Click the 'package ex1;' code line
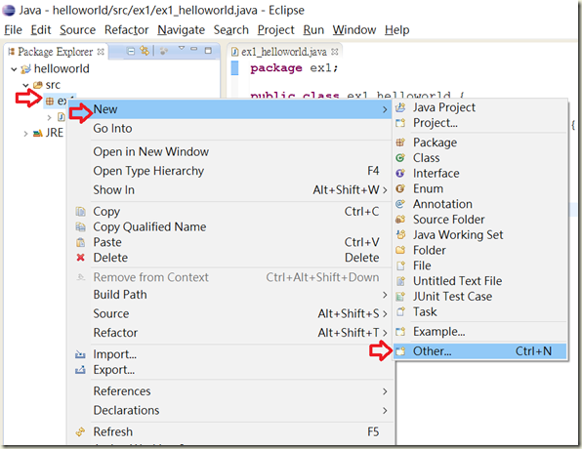This screenshot has width=582, height=449. click(294, 68)
